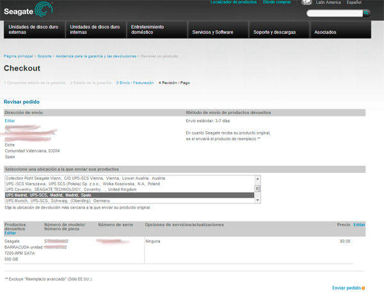Open Soporte y descargas menu

279,29
